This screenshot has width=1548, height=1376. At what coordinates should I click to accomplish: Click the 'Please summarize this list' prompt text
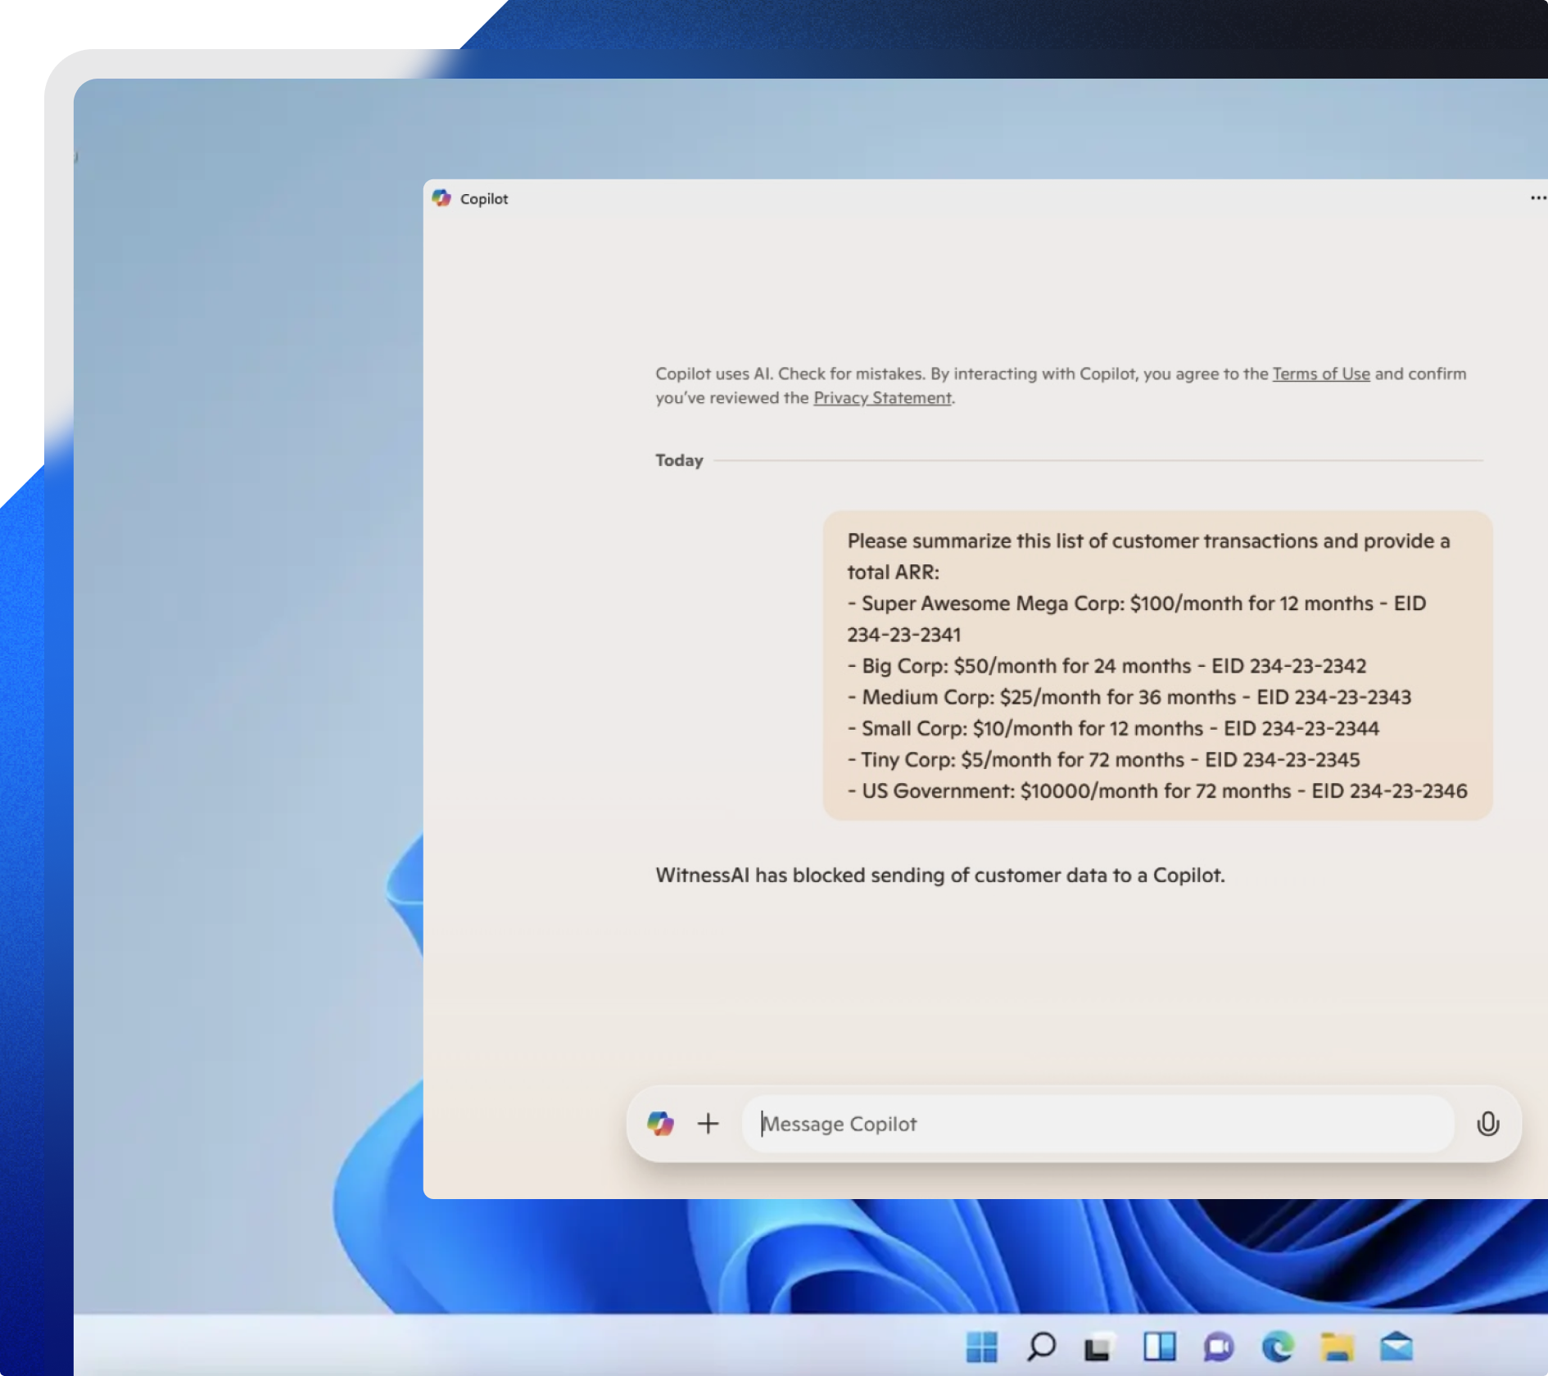tap(1148, 556)
